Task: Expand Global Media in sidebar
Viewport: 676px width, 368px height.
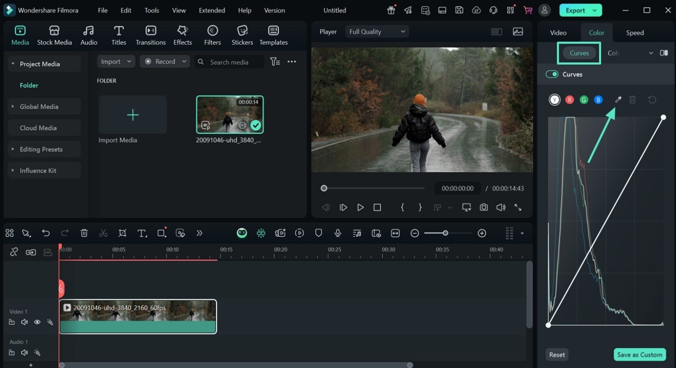Action: pos(13,107)
